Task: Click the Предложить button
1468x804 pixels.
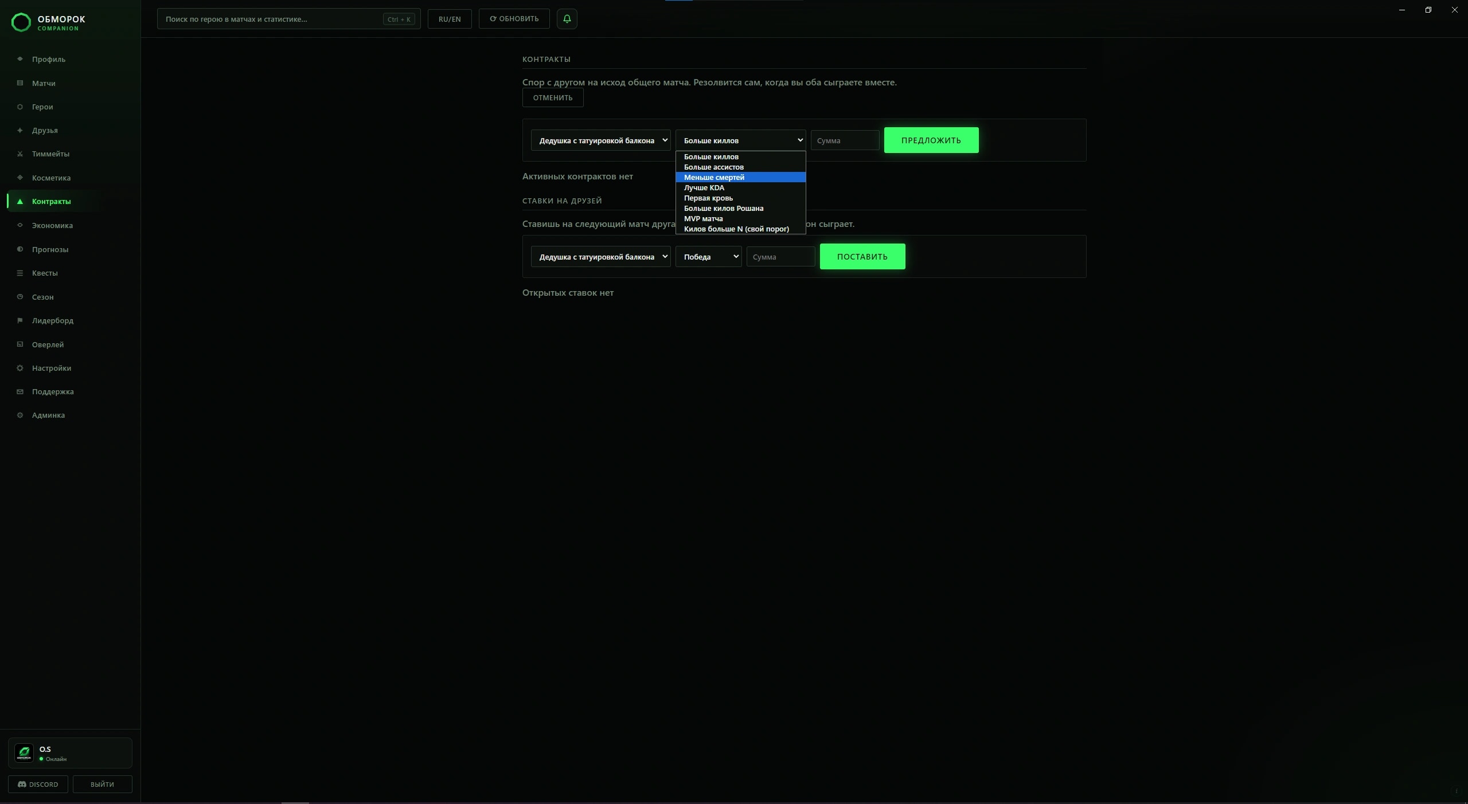Action: coord(931,140)
